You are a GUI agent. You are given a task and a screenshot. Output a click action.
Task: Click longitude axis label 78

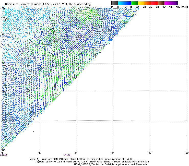(x=39, y=153)
